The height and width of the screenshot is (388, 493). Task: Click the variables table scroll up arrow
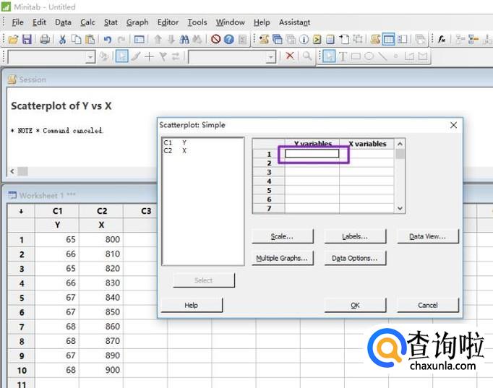tap(400, 144)
